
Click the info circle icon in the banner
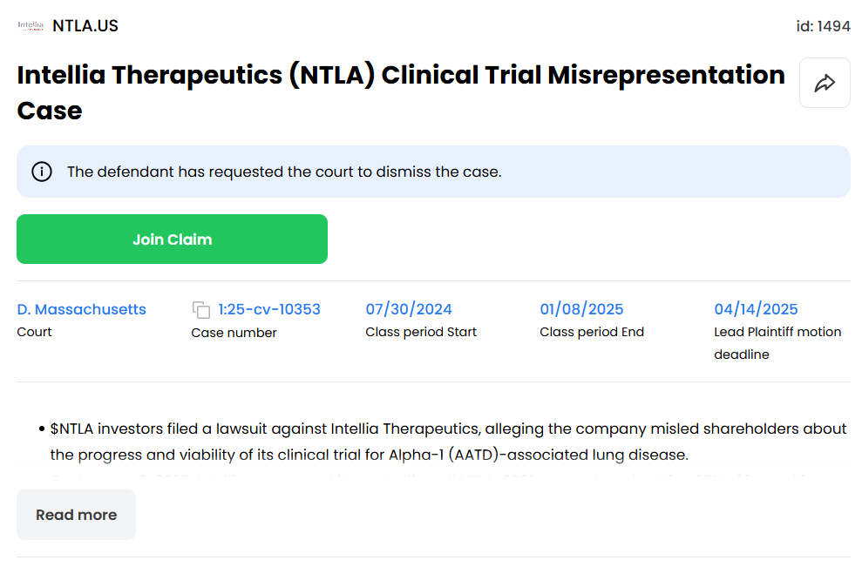coord(42,172)
